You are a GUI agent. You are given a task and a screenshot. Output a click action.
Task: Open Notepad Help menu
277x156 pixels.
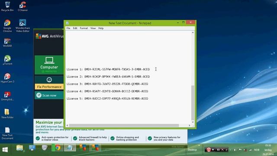point(101,28)
